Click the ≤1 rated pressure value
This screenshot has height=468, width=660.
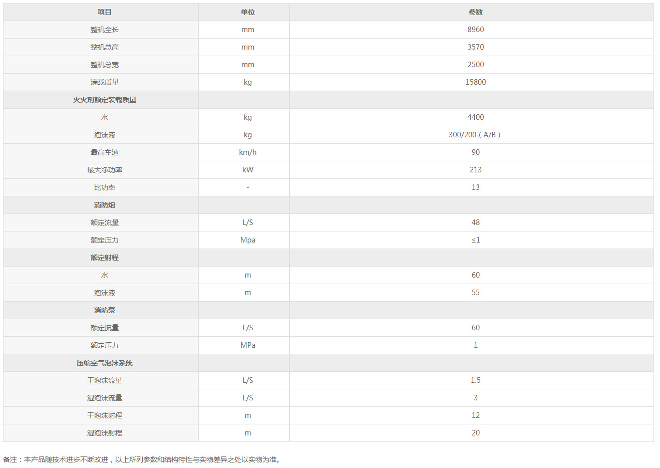[x=476, y=240]
